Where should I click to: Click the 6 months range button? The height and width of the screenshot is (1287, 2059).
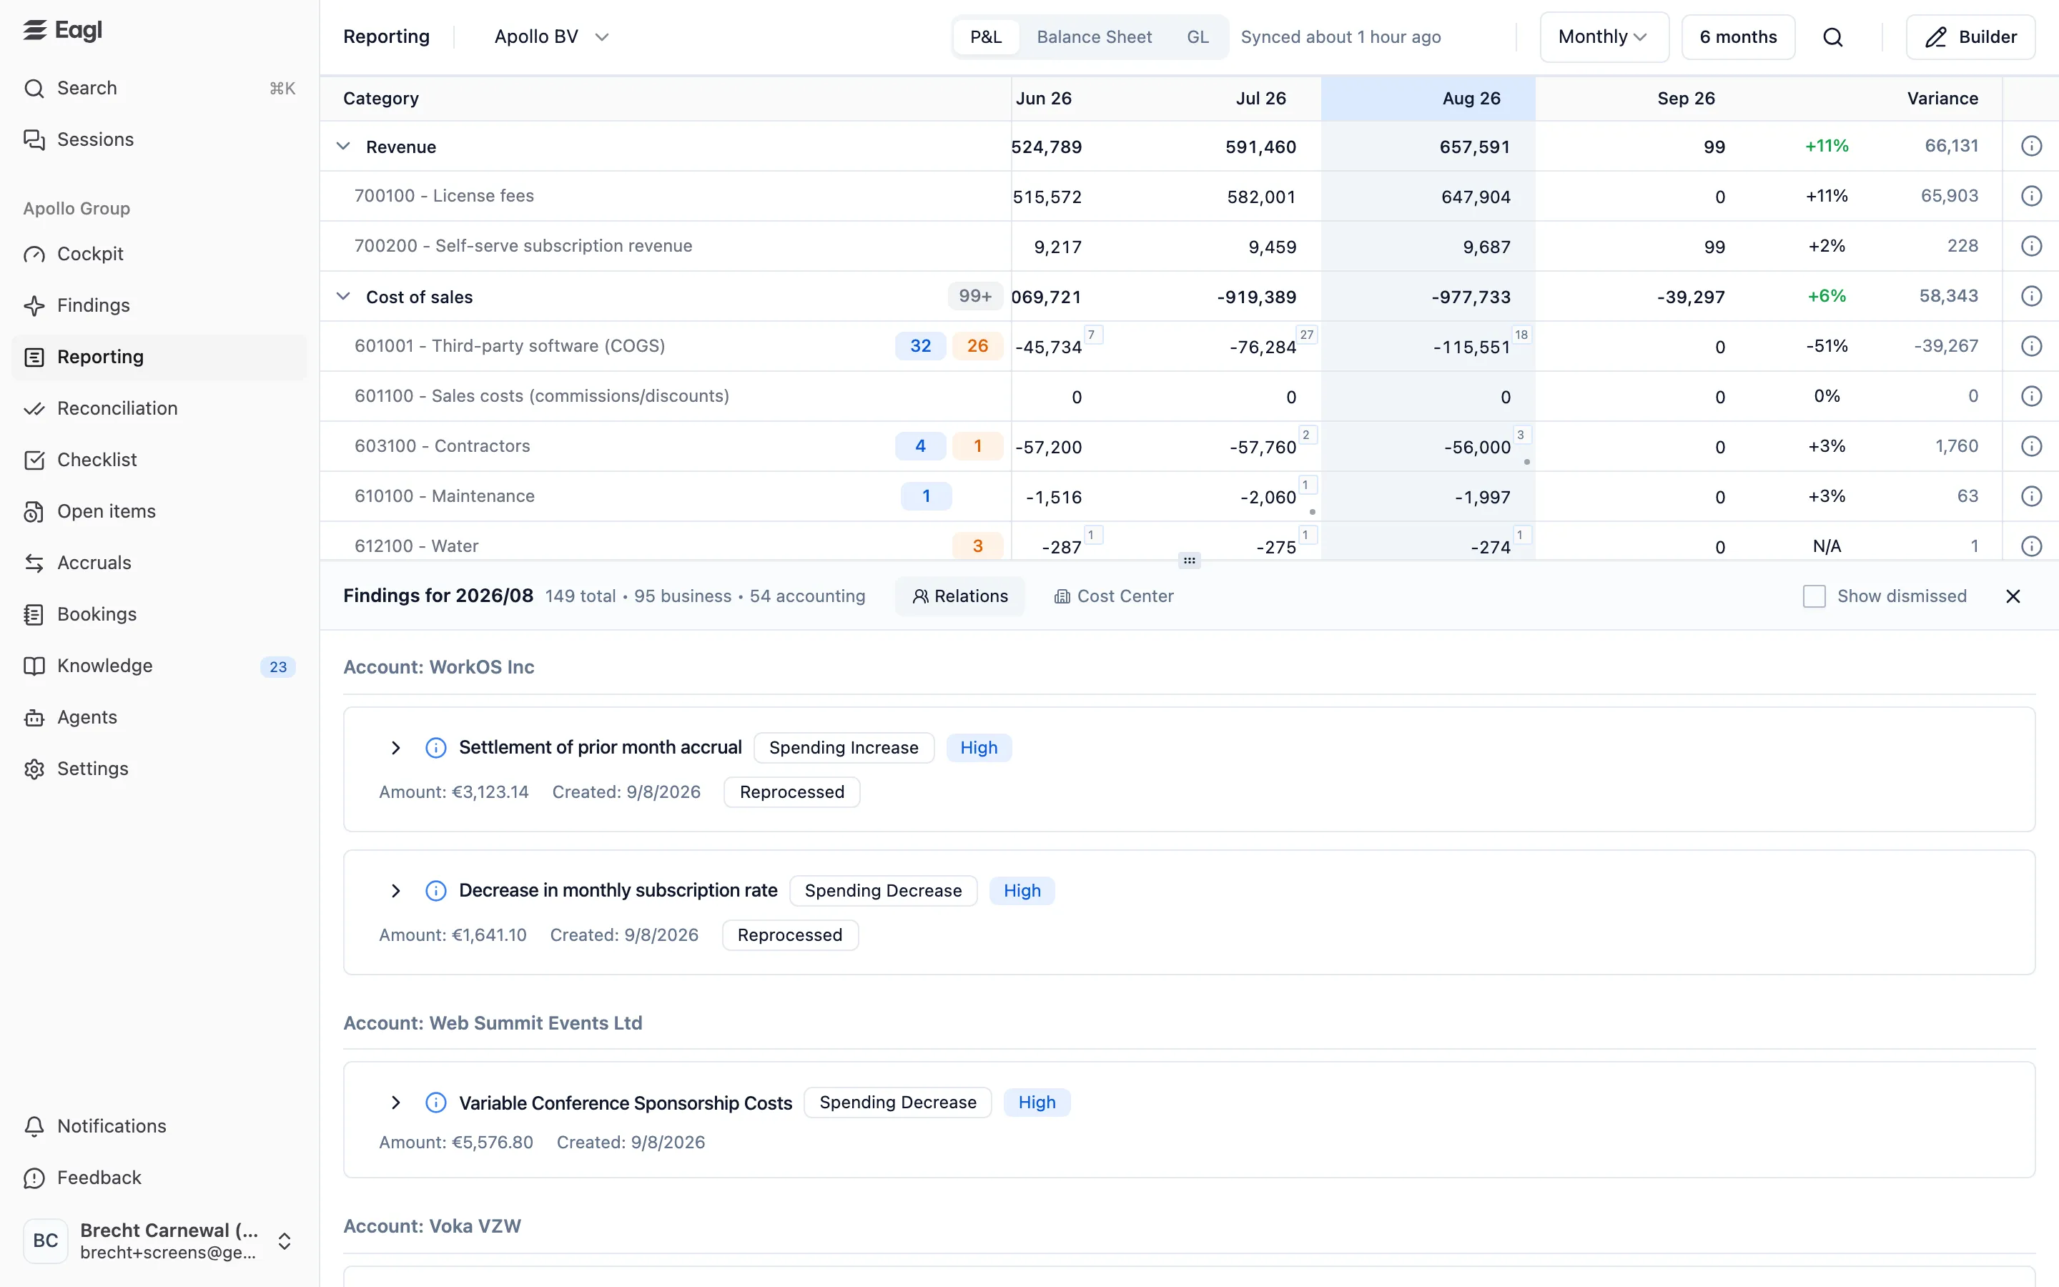tap(1738, 37)
